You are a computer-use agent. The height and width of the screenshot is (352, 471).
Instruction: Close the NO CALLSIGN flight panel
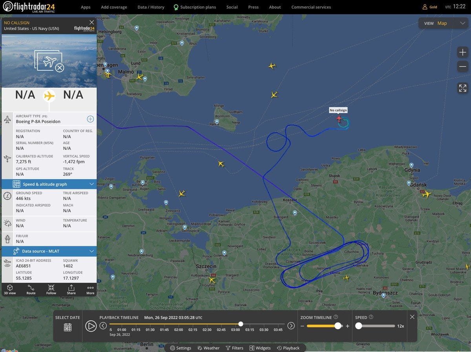[x=92, y=22]
